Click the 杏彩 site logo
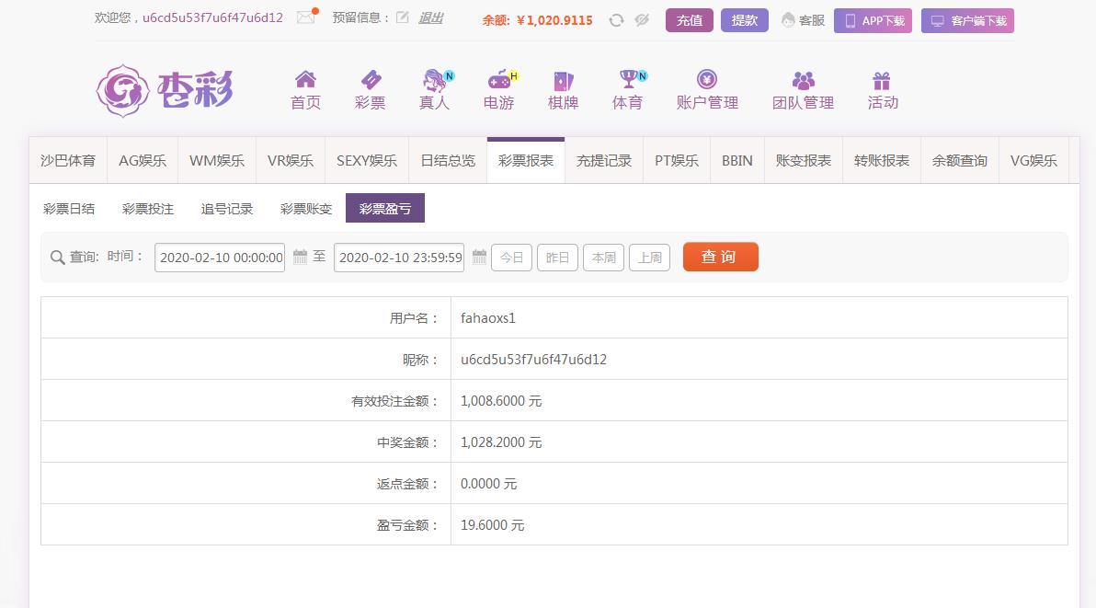 click(165, 90)
